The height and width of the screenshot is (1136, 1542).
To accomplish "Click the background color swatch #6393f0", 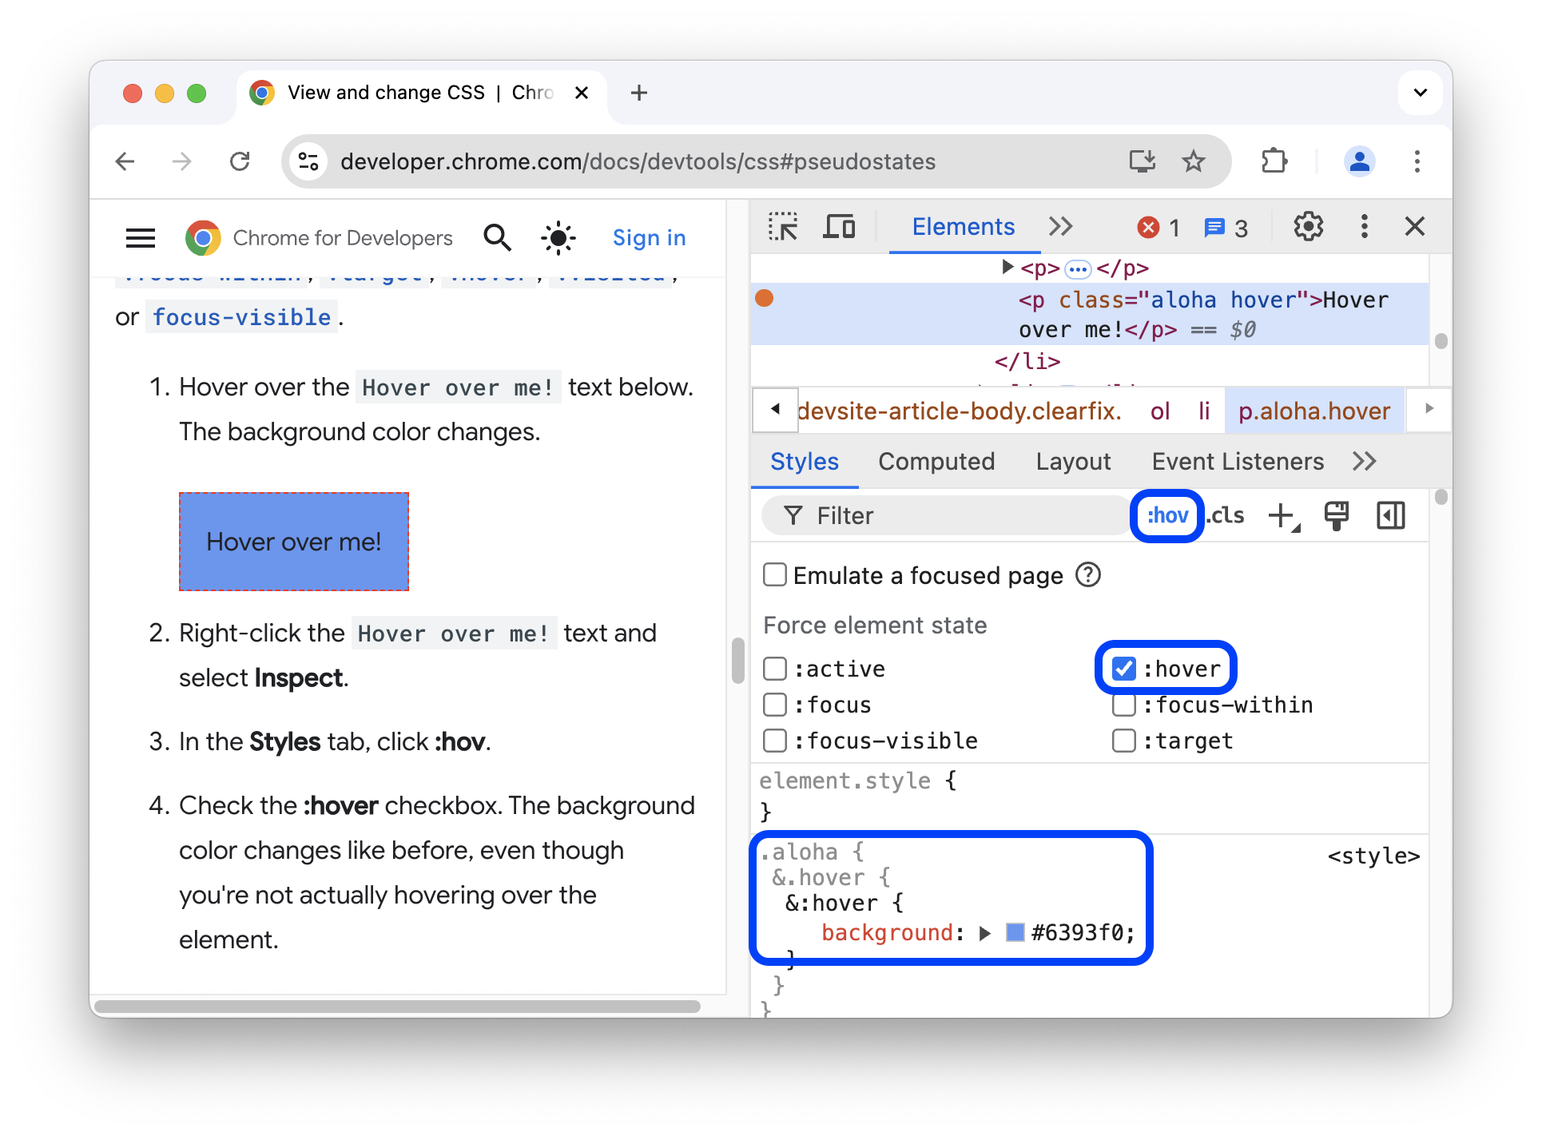I will (x=1011, y=932).
